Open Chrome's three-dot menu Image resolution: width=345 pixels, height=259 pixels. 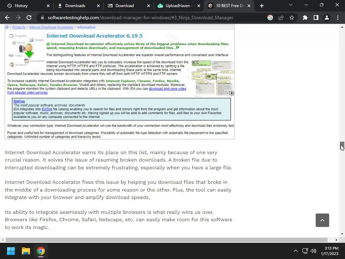coord(338,18)
